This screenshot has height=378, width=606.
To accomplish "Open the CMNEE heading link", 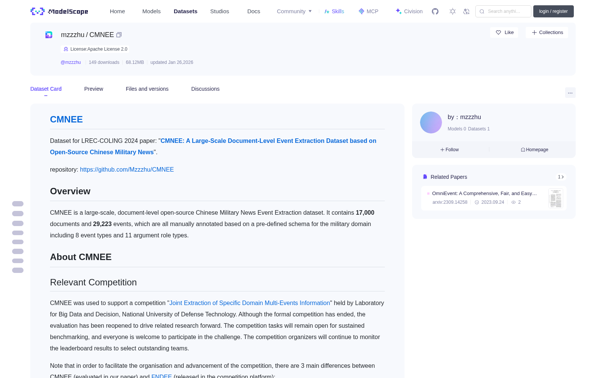I will (66, 119).
